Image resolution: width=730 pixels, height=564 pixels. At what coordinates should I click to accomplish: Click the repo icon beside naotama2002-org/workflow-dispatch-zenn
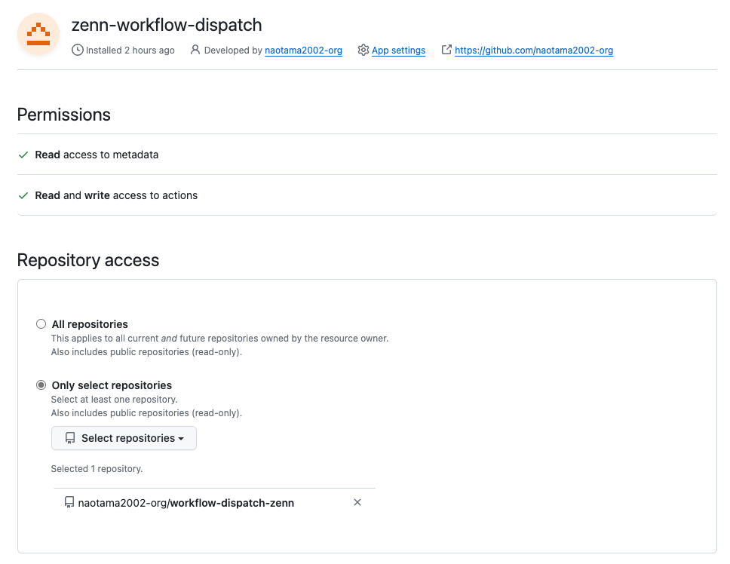click(x=69, y=503)
